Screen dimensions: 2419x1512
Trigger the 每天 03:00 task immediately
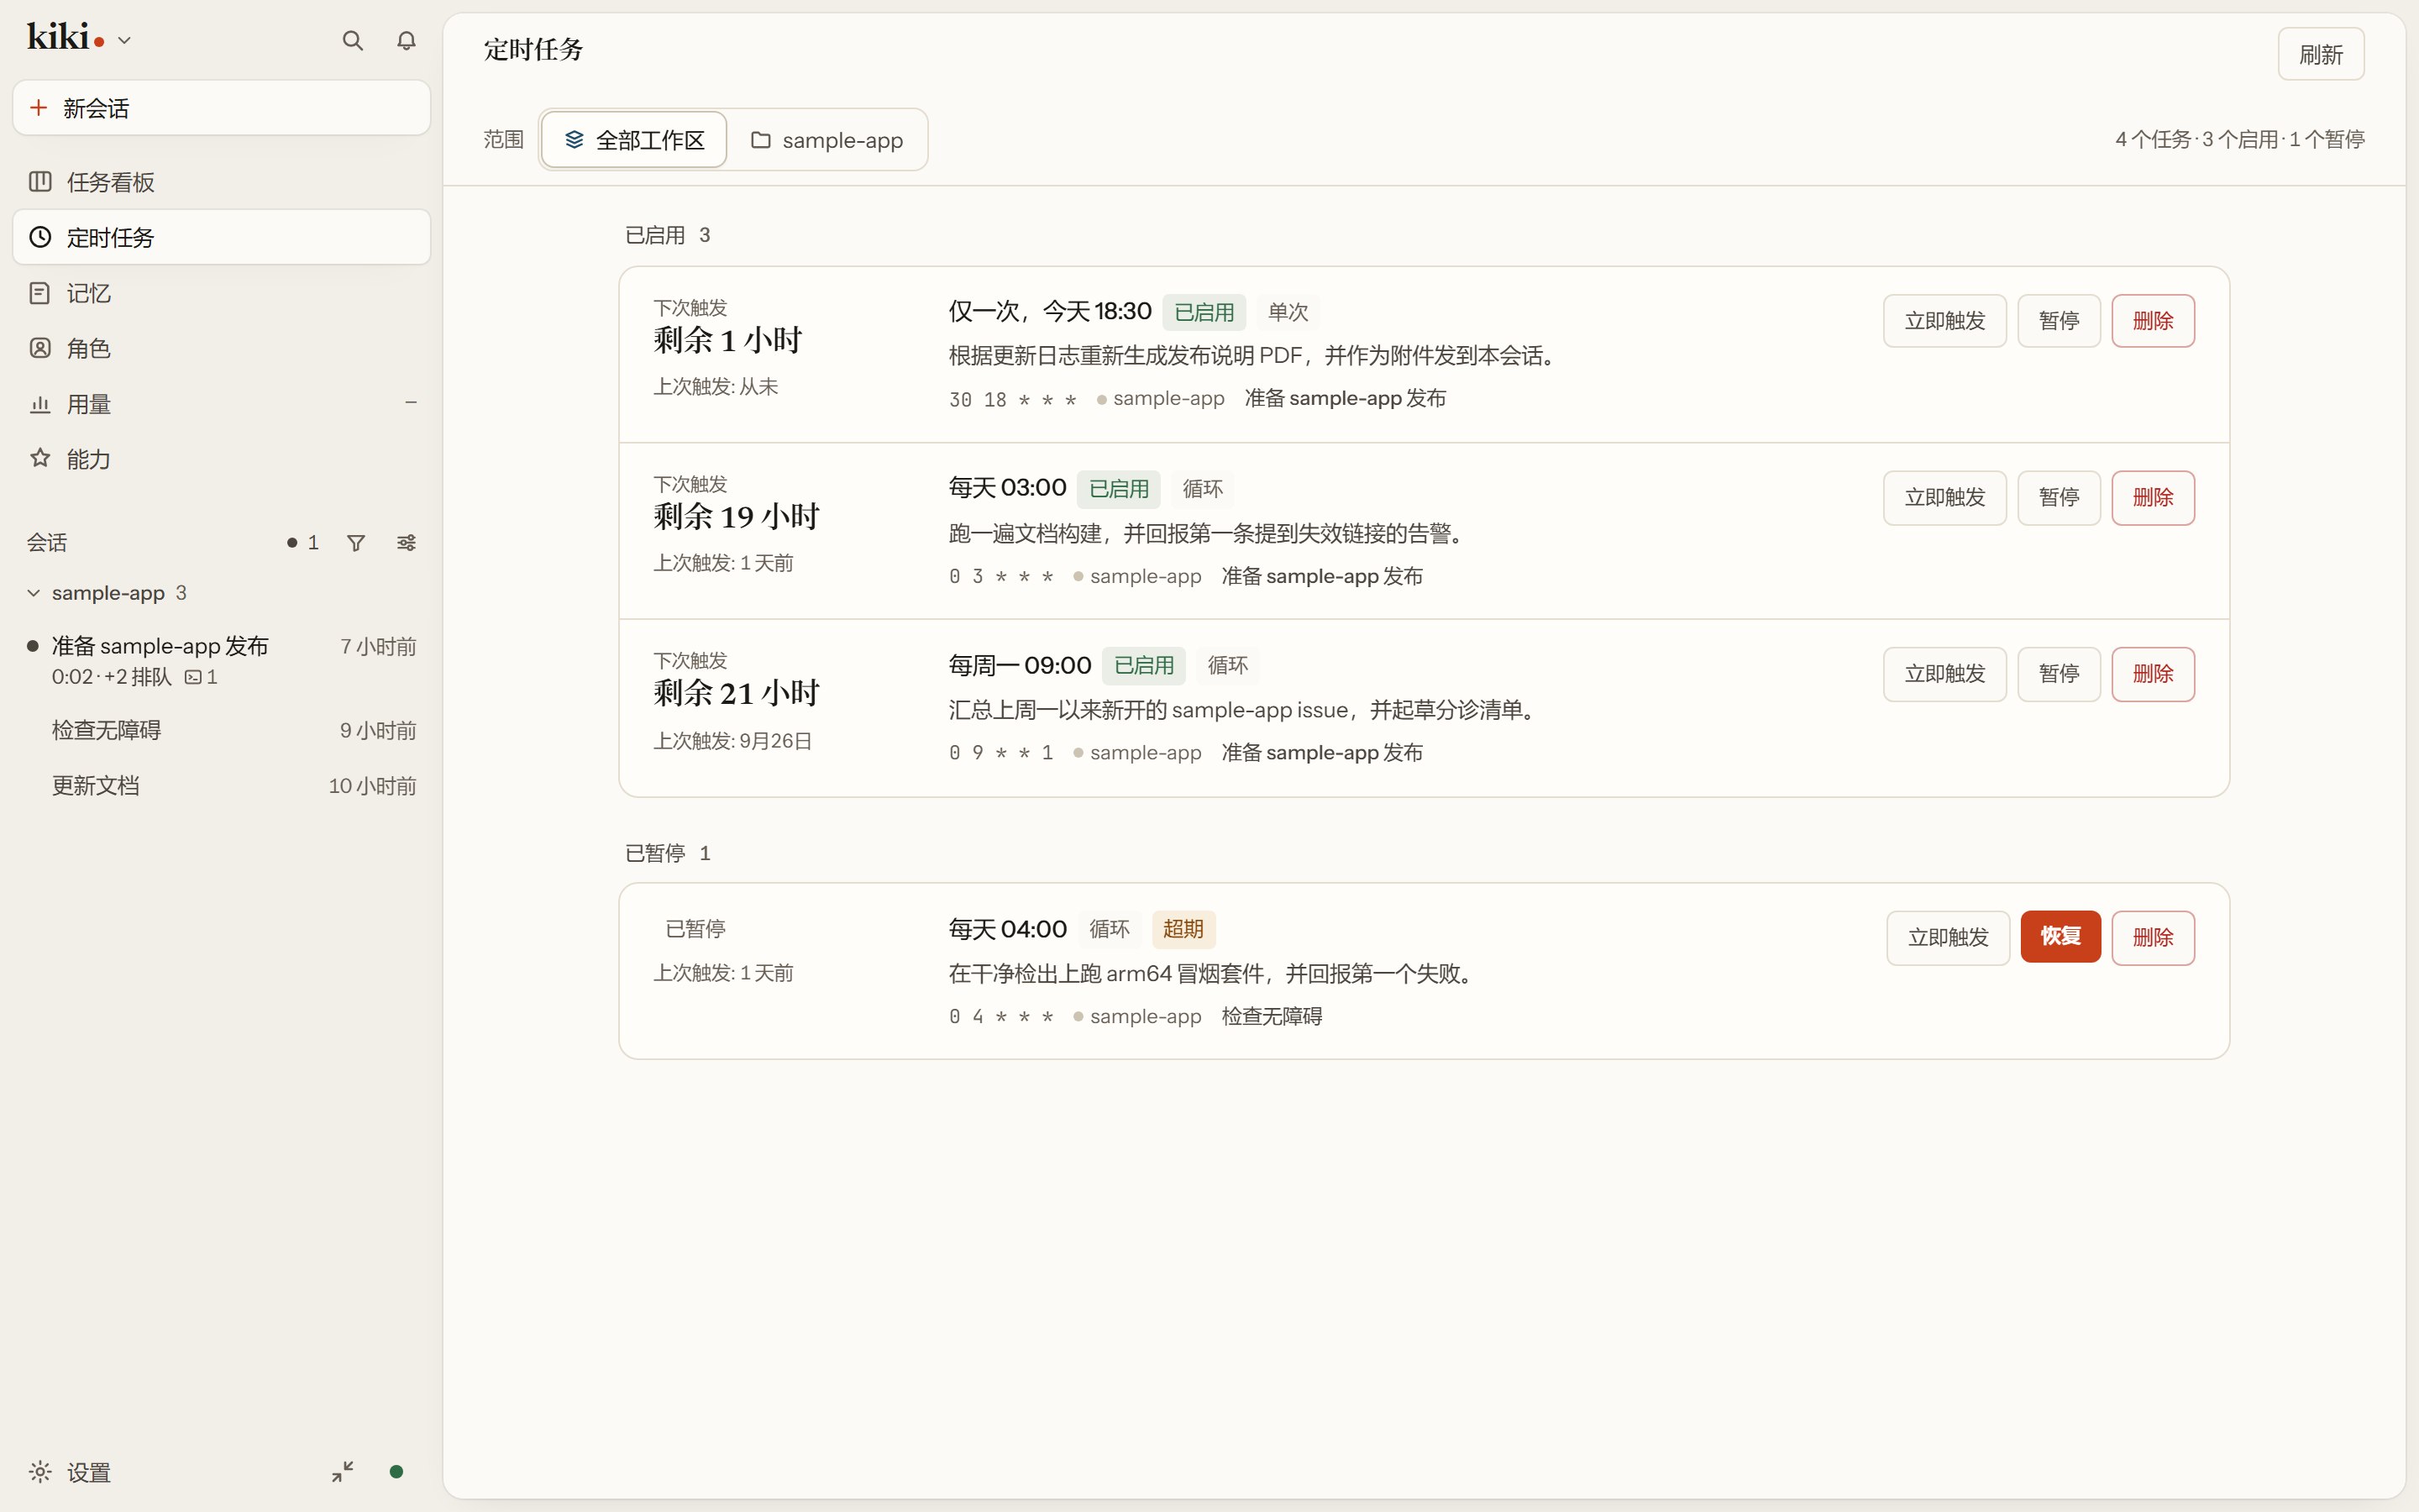pyautogui.click(x=1944, y=498)
